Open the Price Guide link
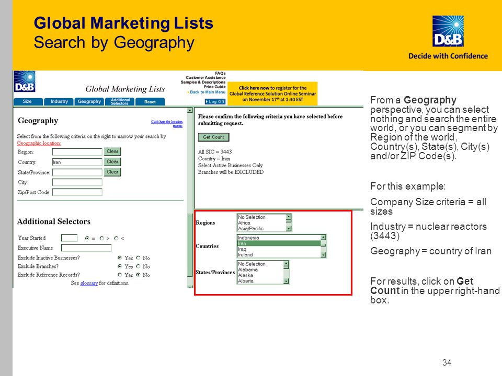Screen dimensions: 502x376 click(214, 87)
